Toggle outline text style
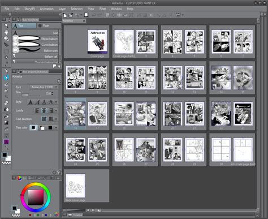This screenshot has width=268, height=219. click(44, 102)
